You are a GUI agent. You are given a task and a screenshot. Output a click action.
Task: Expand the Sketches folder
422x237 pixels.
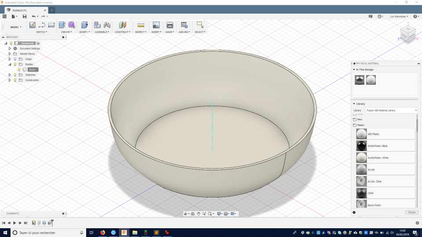pos(10,75)
